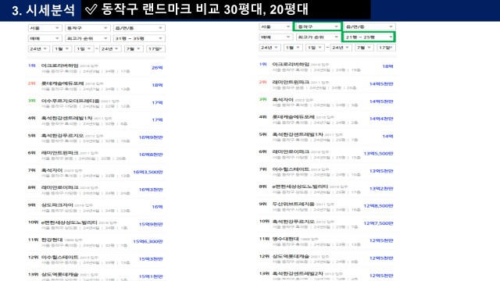Image resolution: width=500 pixels, height=281 pixels.
Task: Open the 21평 ~ 25평 size dropdown
Action: click(x=369, y=37)
